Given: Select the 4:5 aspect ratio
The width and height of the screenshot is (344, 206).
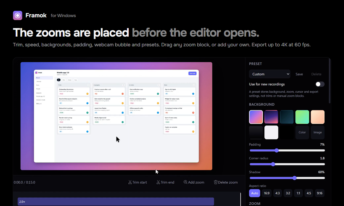Looking at the screenshot, I should click(309, 193).
